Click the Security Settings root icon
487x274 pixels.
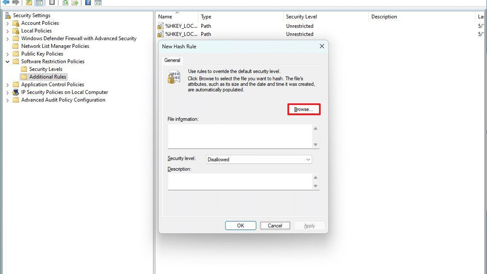[8, 15]
